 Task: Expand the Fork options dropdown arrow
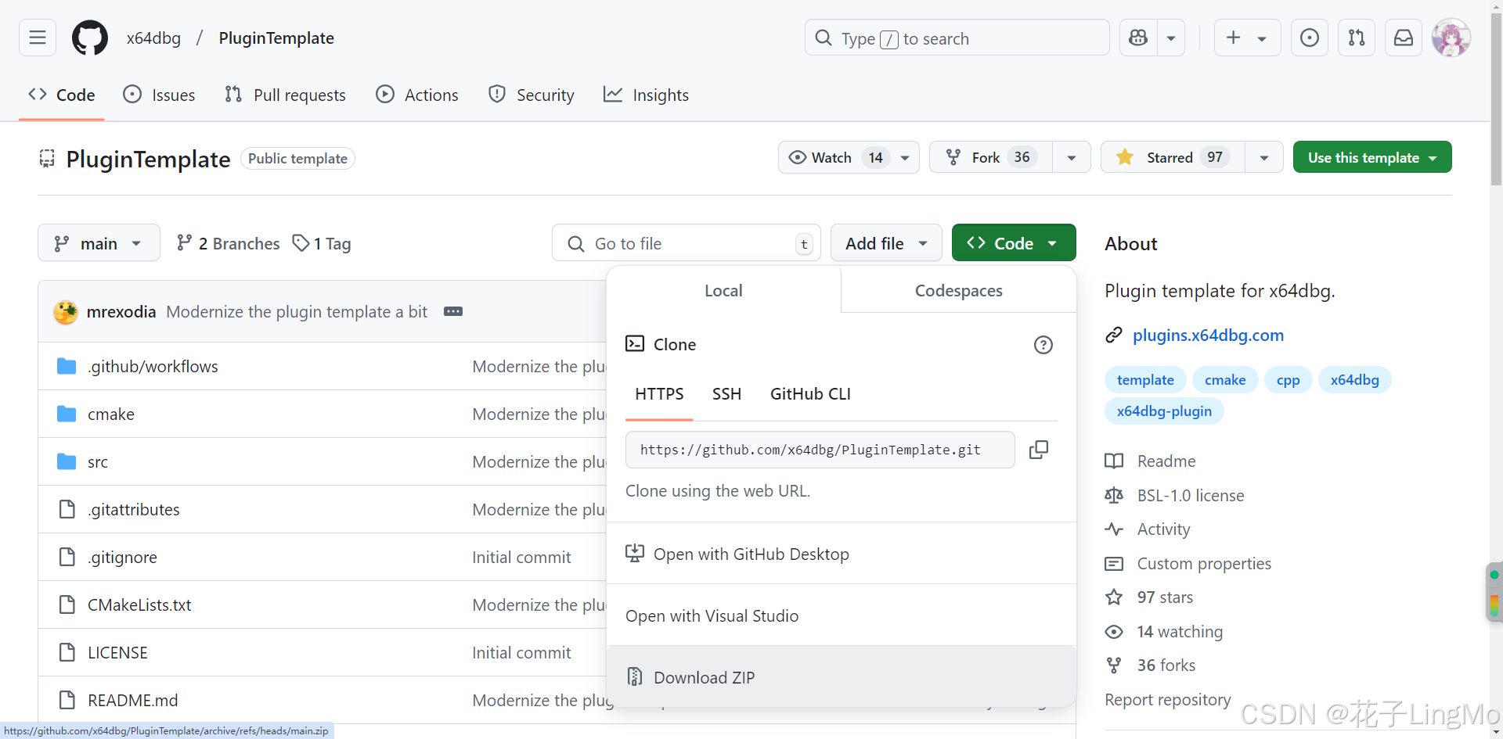tap(1072, 157)
